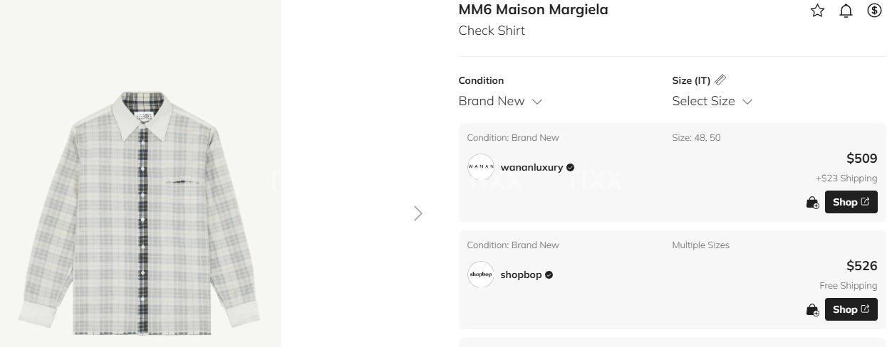
Task: Enable price alert bell icon
Action: coord(846,11)
